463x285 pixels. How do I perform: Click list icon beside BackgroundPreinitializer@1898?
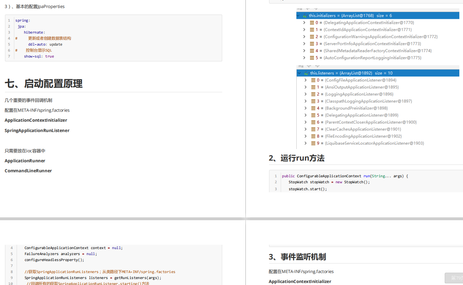[x=313, y=108]
